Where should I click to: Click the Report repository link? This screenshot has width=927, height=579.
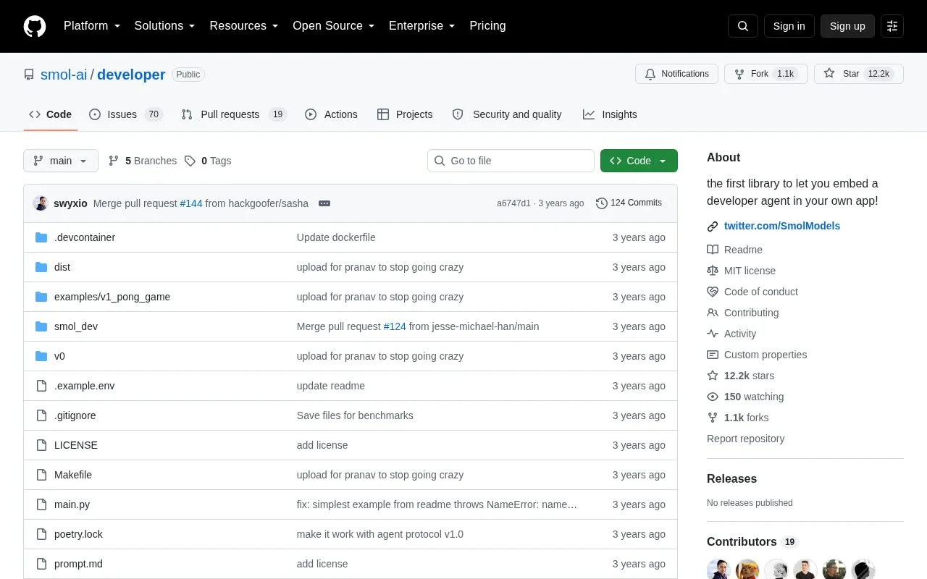coord(745,439)
